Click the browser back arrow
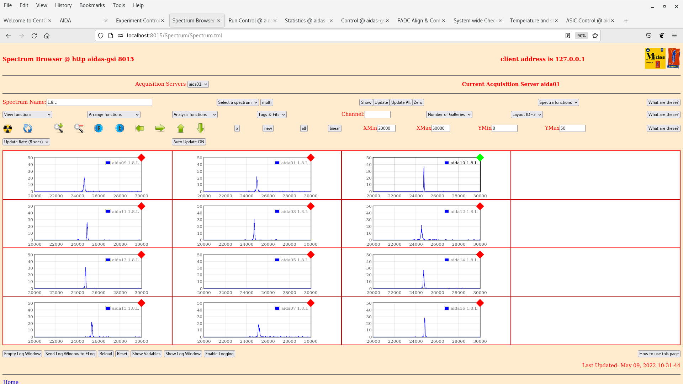 [9, 36]
